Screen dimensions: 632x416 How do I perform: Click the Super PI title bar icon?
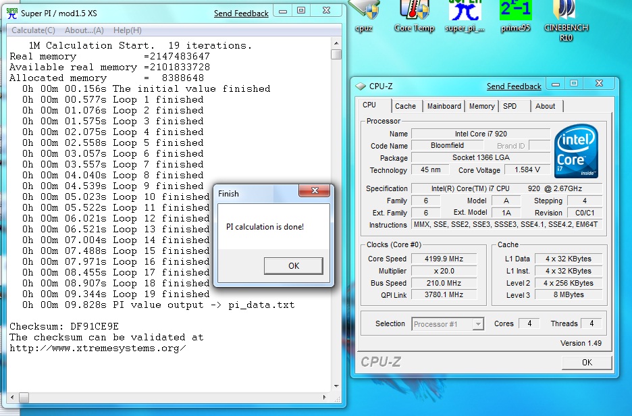pyautogui.click(x=12, y=13)
